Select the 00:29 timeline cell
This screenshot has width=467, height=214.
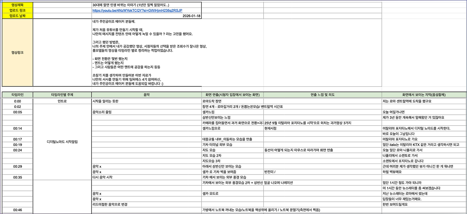17,166
